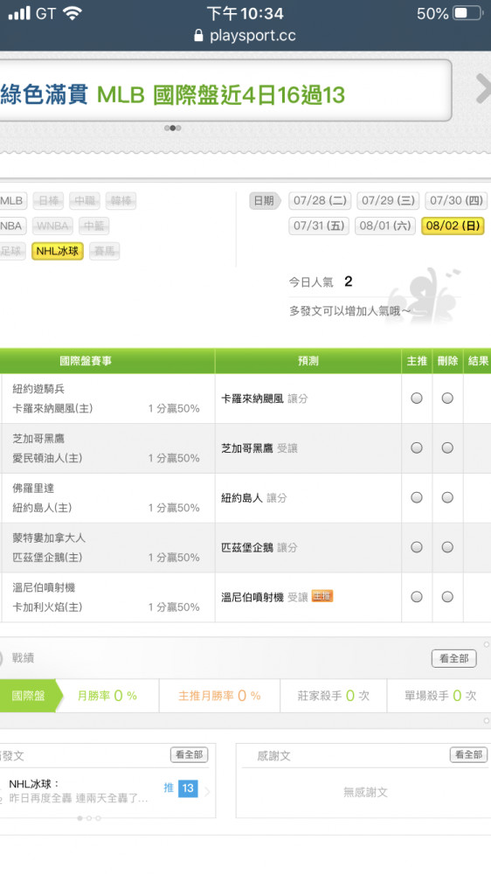Tap the 預測 column header
Image resolution: width=491 pixels, height=874 pixels.
coord(308,361)
